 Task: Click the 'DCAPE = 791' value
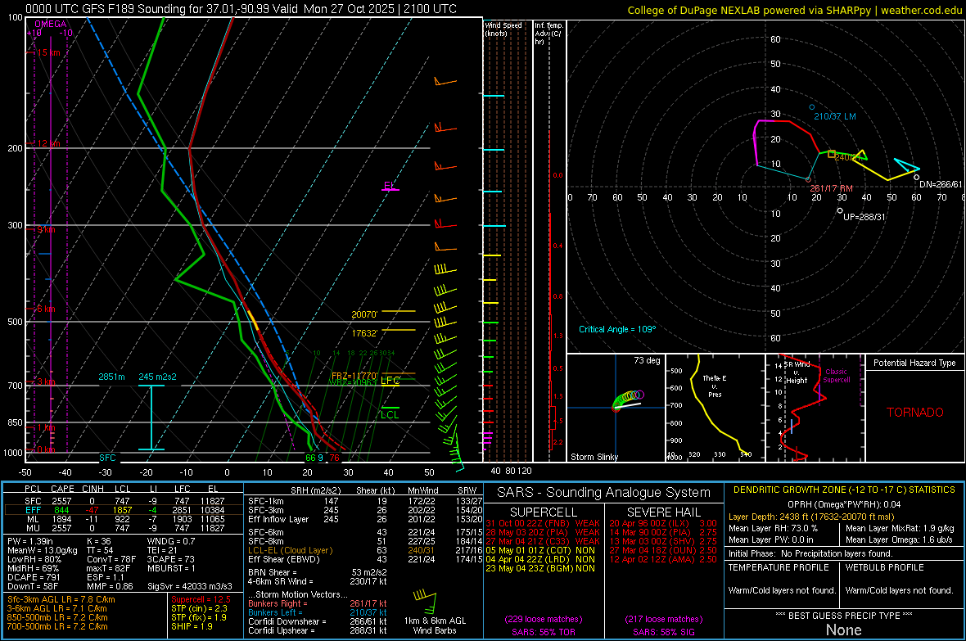click(34, 577)
